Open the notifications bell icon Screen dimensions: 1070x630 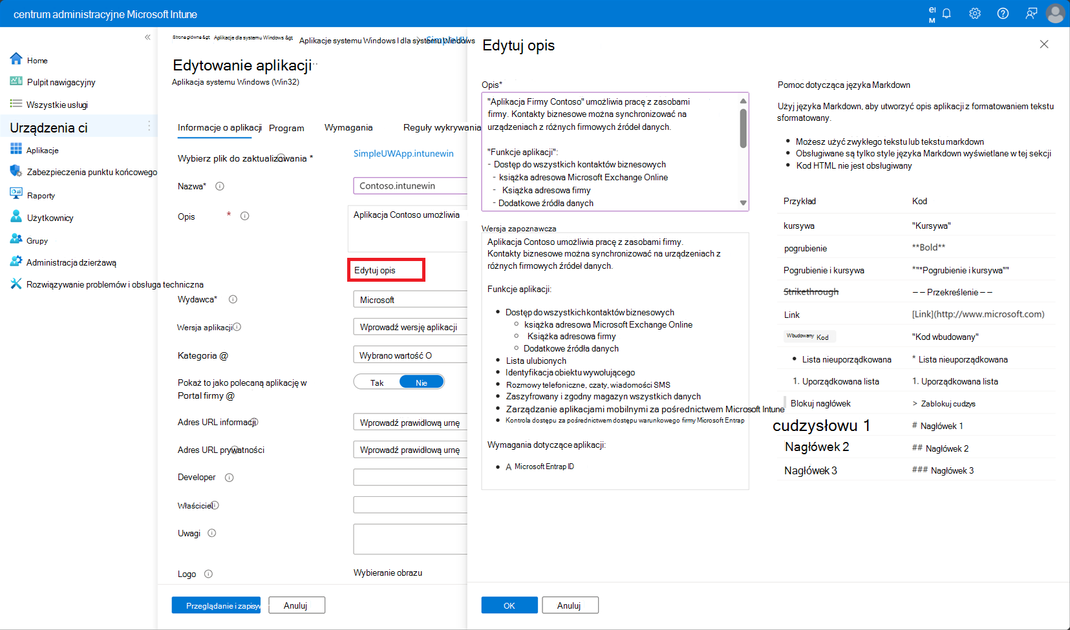coord(947,14)
